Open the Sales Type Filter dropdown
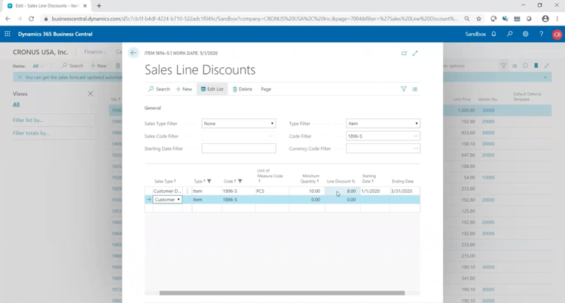Screen dimensions: 565x303 point(239,124)
